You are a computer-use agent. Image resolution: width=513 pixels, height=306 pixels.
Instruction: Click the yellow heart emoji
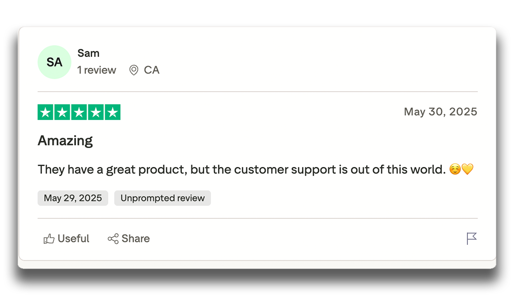coord(468,169)
